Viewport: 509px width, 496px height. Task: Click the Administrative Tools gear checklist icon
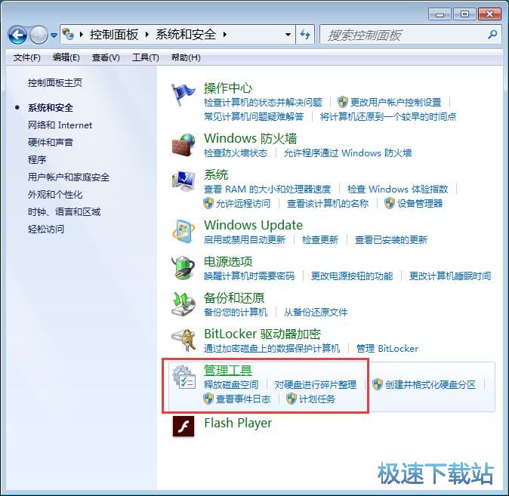point(184,377)
